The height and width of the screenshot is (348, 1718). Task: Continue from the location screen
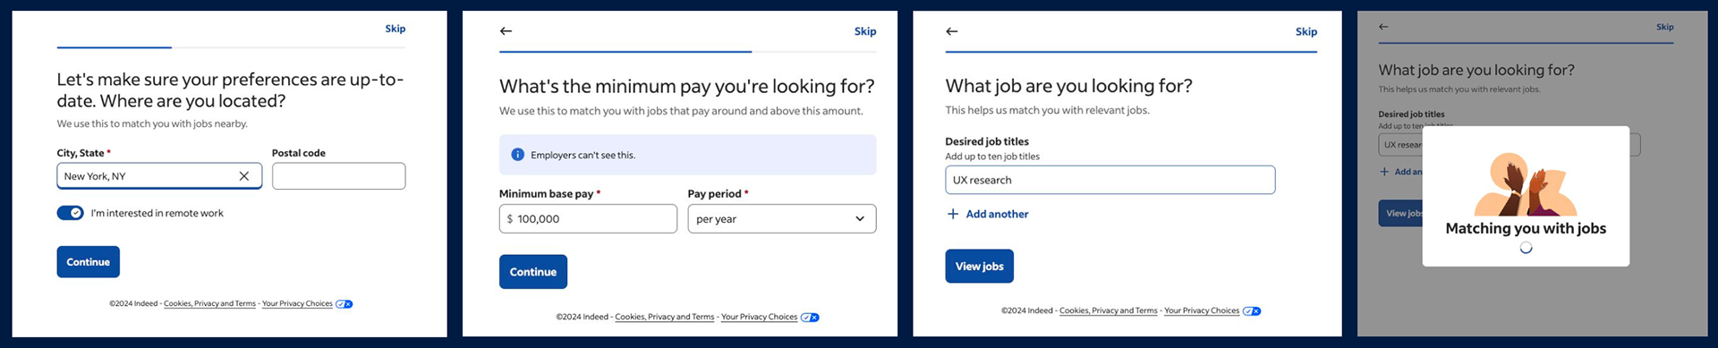click(x=89, y=262)
